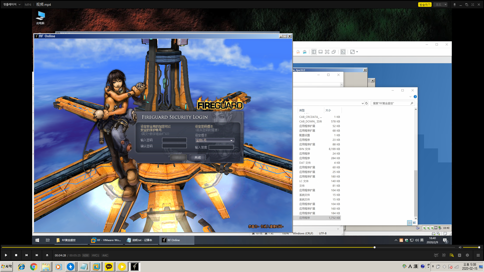484x272 pixels.
Task: Toggle 3D video mode
Action: pos(444,255)
